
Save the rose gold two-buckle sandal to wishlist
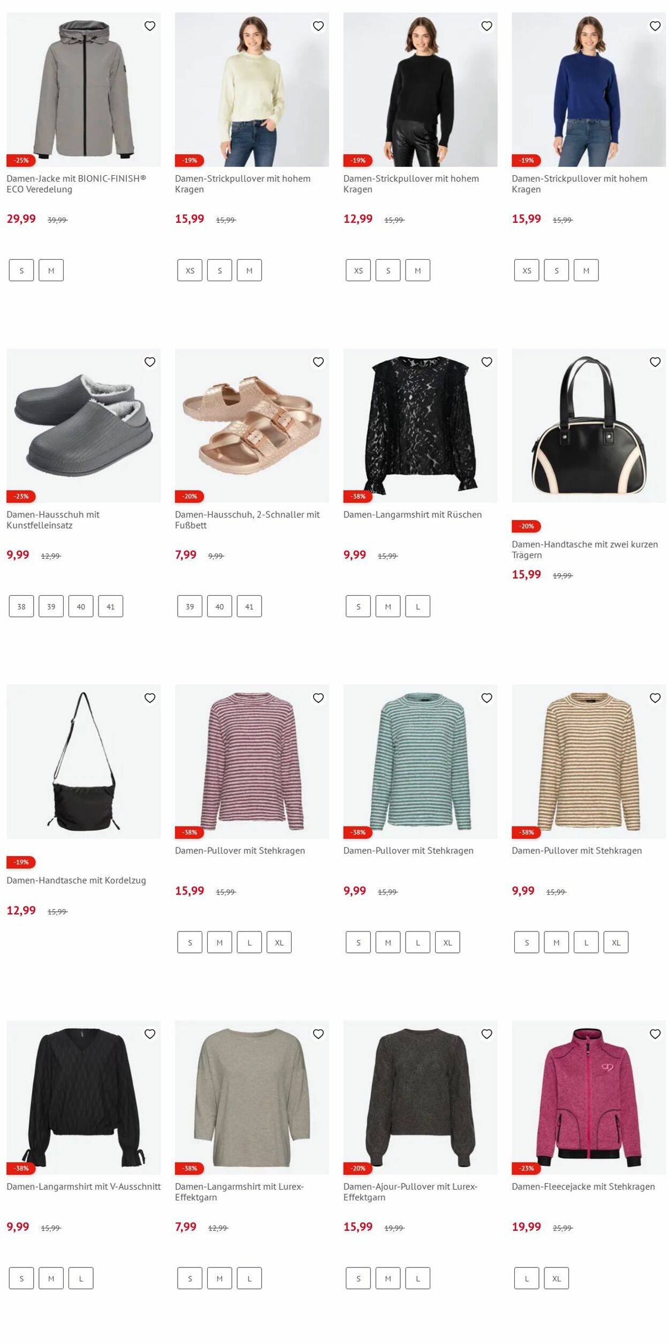(318, 362)
